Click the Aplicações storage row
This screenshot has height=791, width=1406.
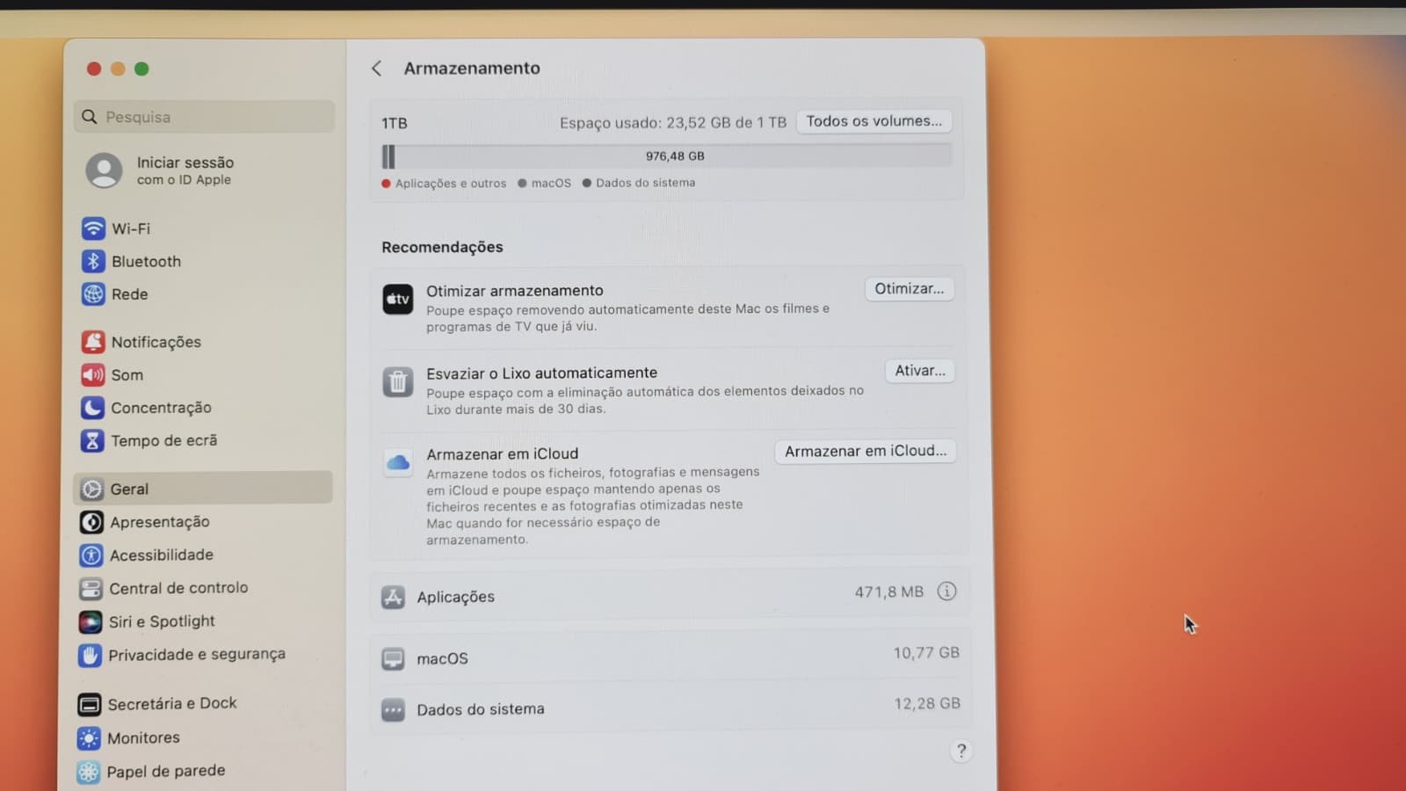(x=670, y=595)
